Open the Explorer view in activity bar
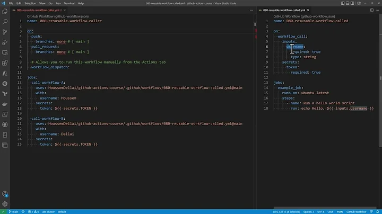 coord(5,12)
